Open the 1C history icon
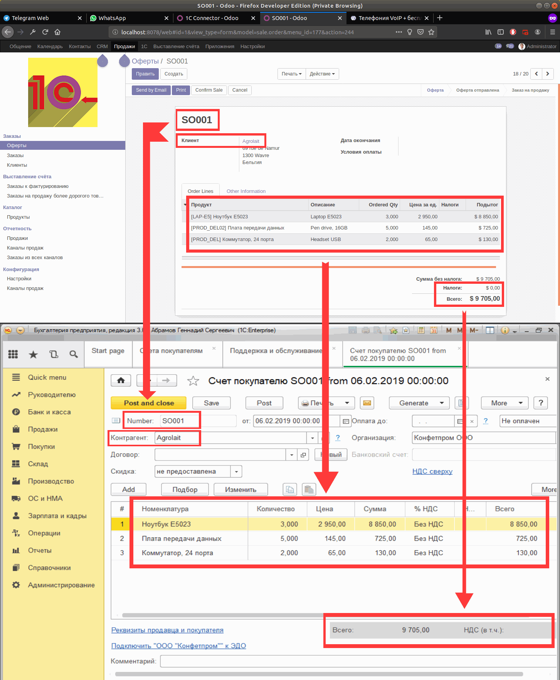Image resolution: width=560 pixels, height=680 pixels. (54, 354)
